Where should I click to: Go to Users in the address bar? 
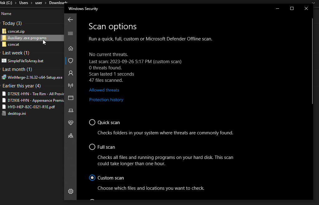[x=24, y=3]
